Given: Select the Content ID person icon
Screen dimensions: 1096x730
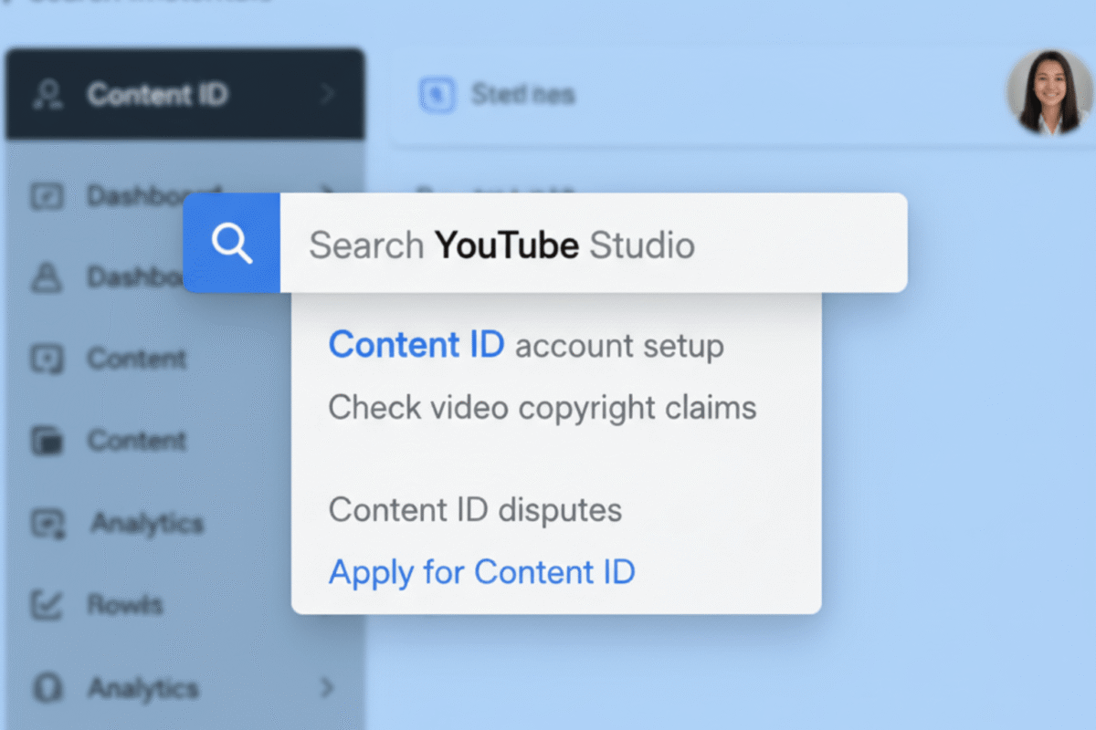Looking at the screenshot, I should tap(49, 93).
